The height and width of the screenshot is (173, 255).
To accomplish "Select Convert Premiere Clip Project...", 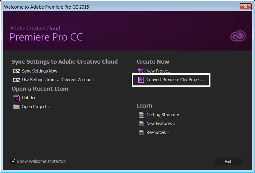I will [176, 80].
